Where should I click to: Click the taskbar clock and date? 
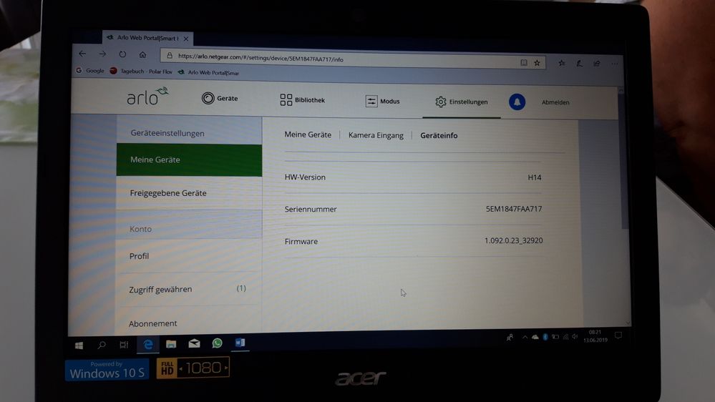(x=595, y=336)
